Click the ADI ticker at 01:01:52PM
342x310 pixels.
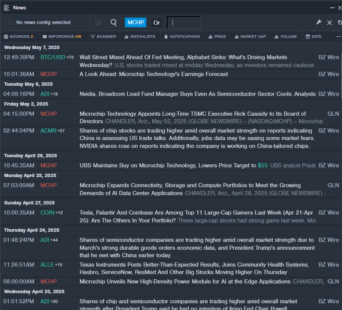45,301
